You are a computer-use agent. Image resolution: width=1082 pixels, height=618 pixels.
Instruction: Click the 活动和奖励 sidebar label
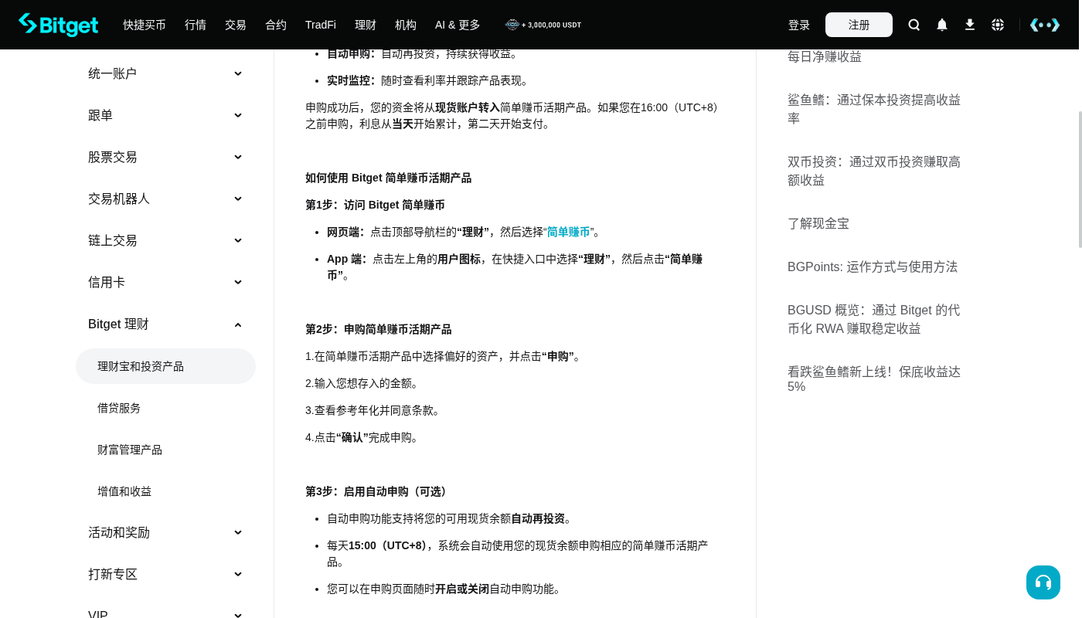point(119,532)
